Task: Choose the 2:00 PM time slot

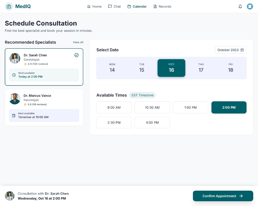Action: (229, 107)
